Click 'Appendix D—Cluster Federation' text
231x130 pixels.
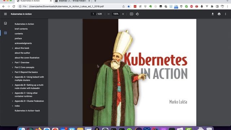(x=29, y=101)
